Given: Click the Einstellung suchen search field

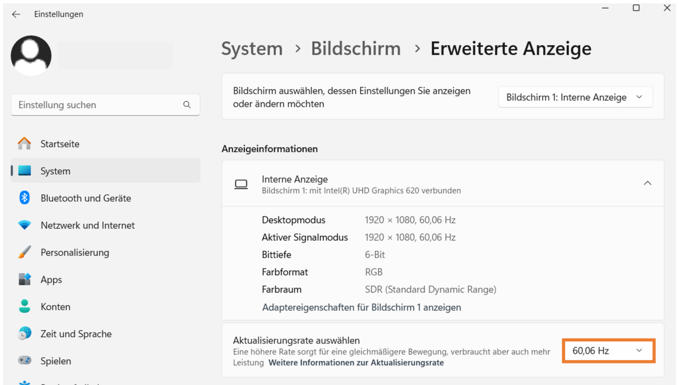Looking at the screenshot, I should [105, 105].
